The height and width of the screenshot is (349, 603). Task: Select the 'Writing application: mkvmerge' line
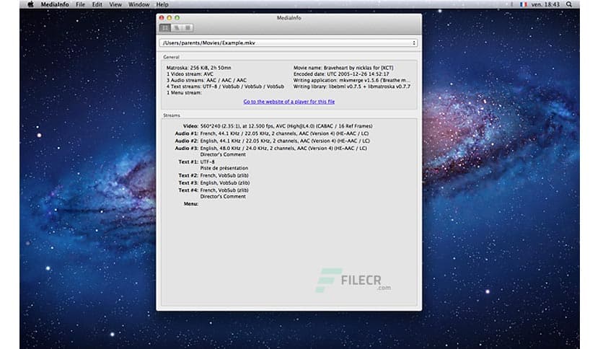pos(351,80)
